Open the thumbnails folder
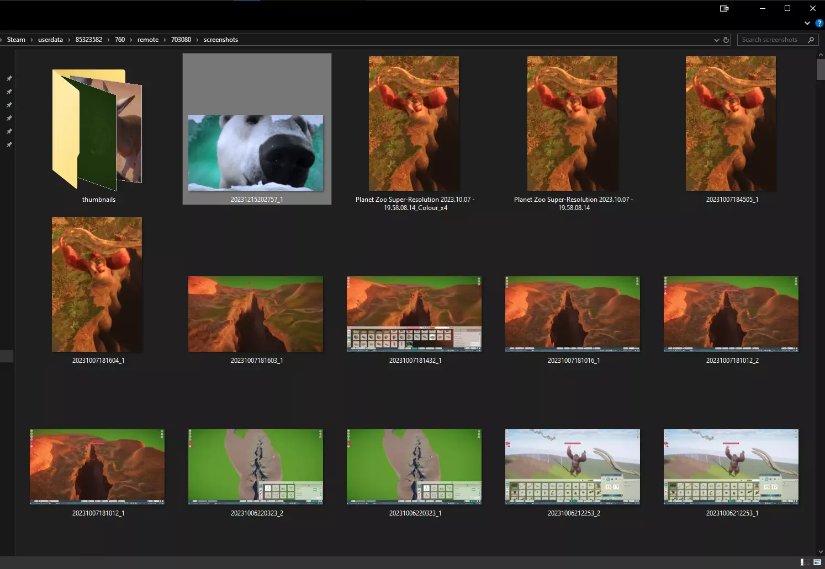The image size is (825, 569). coord(98,132)
